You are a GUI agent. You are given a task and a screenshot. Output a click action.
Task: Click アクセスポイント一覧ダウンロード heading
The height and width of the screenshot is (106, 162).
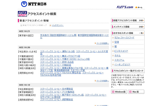(x=128, y=71)
